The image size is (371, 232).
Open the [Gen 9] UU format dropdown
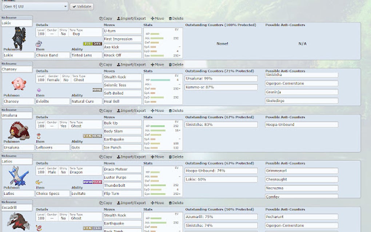(35, 6)
